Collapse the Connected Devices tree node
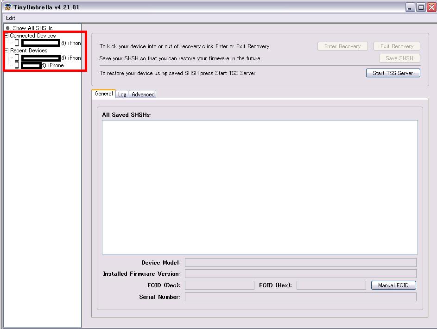The width and height of the screenshot is (437, 329). (6, 35)
